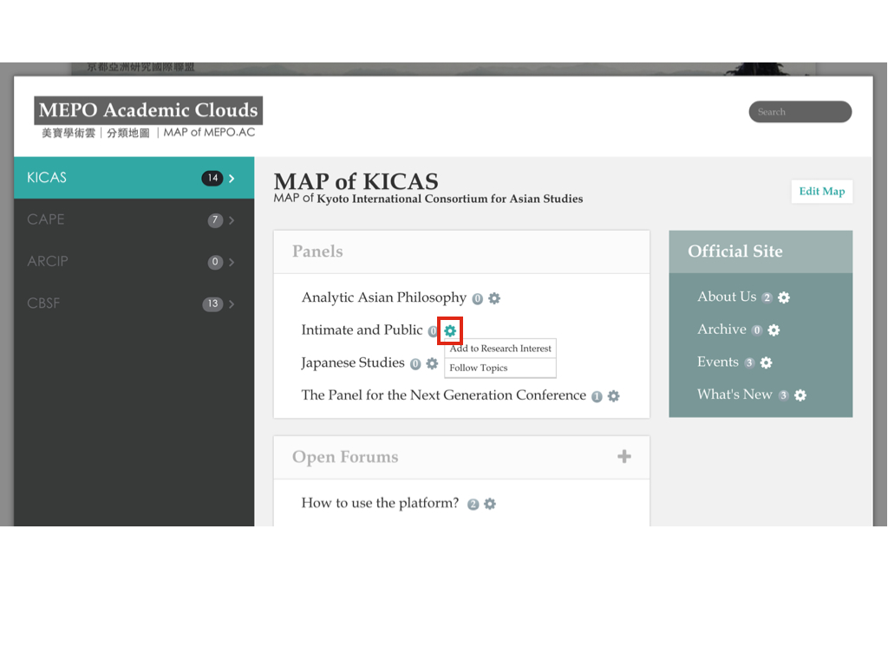This screenshot has width=888, height=666.
Task: Click the plus icon in Open Forums
Action: [624, 456]
